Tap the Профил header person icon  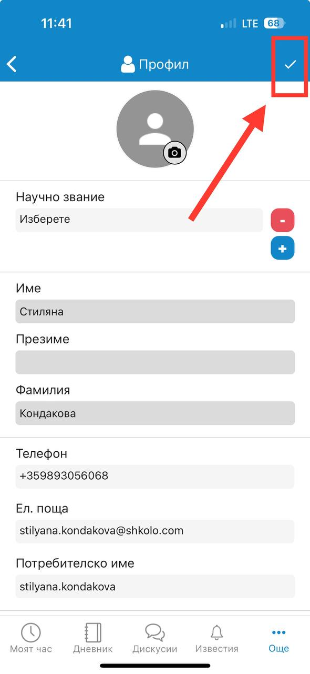point(128,64)
